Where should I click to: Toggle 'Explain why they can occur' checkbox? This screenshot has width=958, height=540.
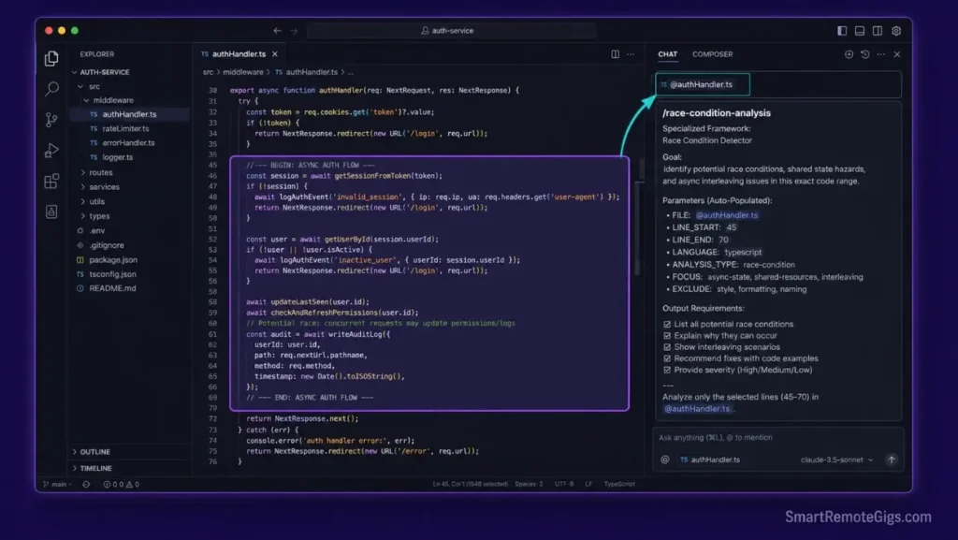point(667,336)
